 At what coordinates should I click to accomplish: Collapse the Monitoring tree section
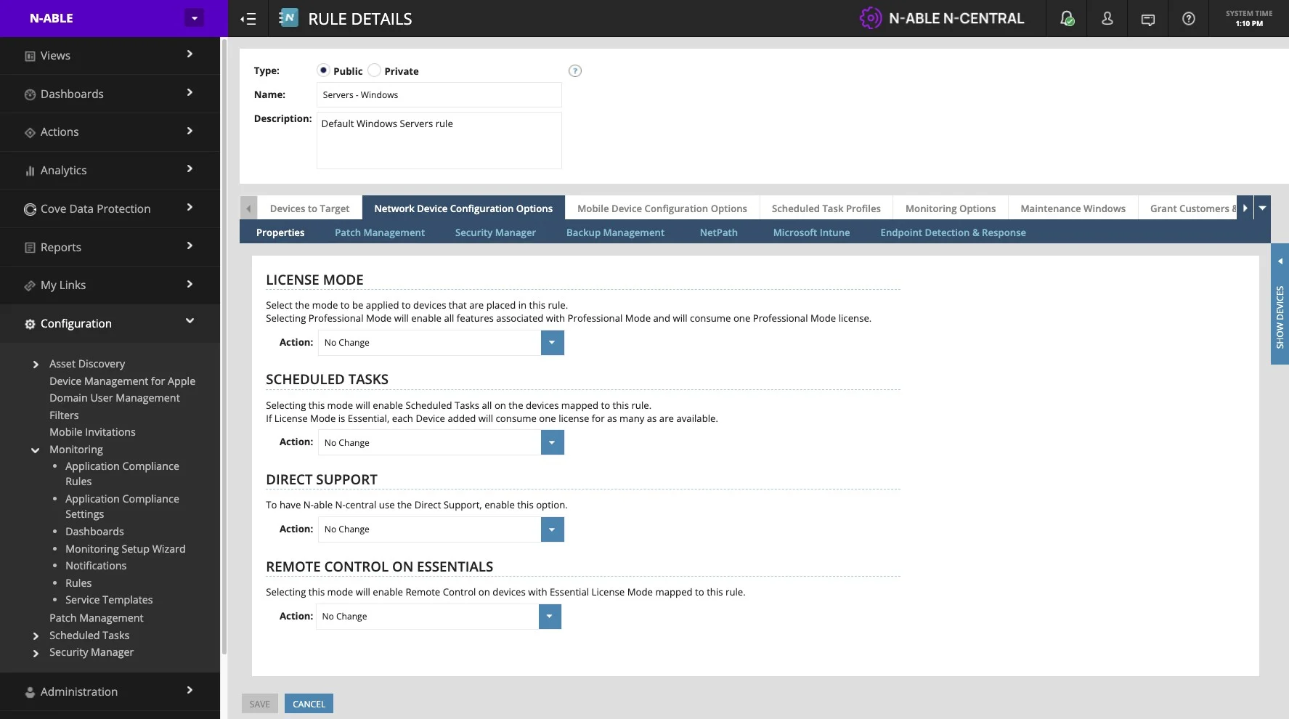(36, 450)
